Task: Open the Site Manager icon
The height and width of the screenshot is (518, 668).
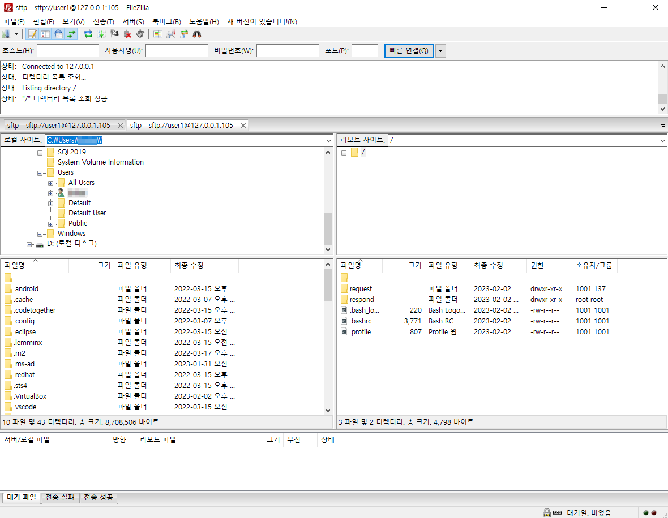Action: 6,34
